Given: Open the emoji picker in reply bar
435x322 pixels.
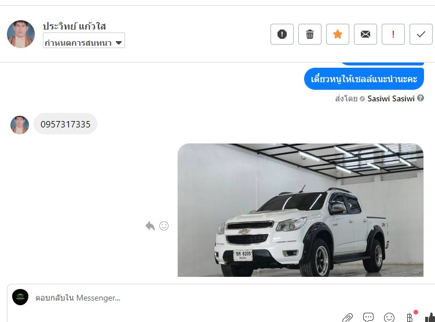Looking at the screenshot, I should (x=389, y=317).
